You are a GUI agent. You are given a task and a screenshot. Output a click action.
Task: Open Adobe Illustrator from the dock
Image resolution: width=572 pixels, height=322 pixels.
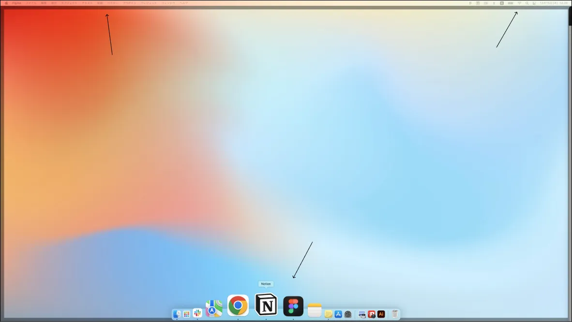pyautogui.click(x=381, y=314)
